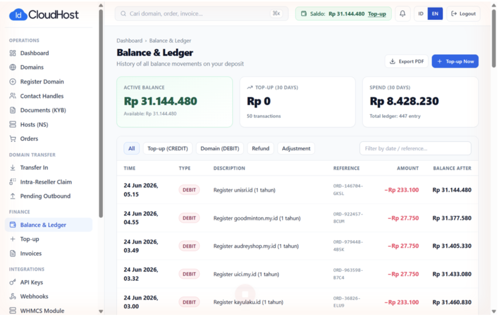Click the sidebar Top-up plus icon
The image size is (501, 321).
tap(13, 239)
